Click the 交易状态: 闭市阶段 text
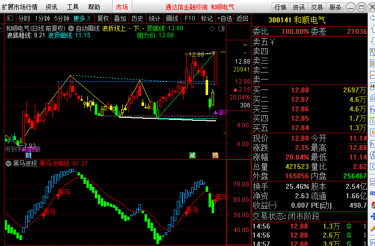Screen dimensions: 375x246 pos(286,217)
